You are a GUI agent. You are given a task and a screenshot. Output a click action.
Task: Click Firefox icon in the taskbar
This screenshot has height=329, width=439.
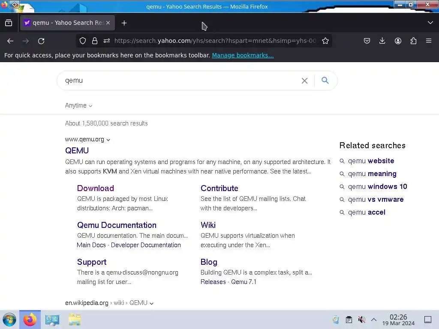pos(30,320)
